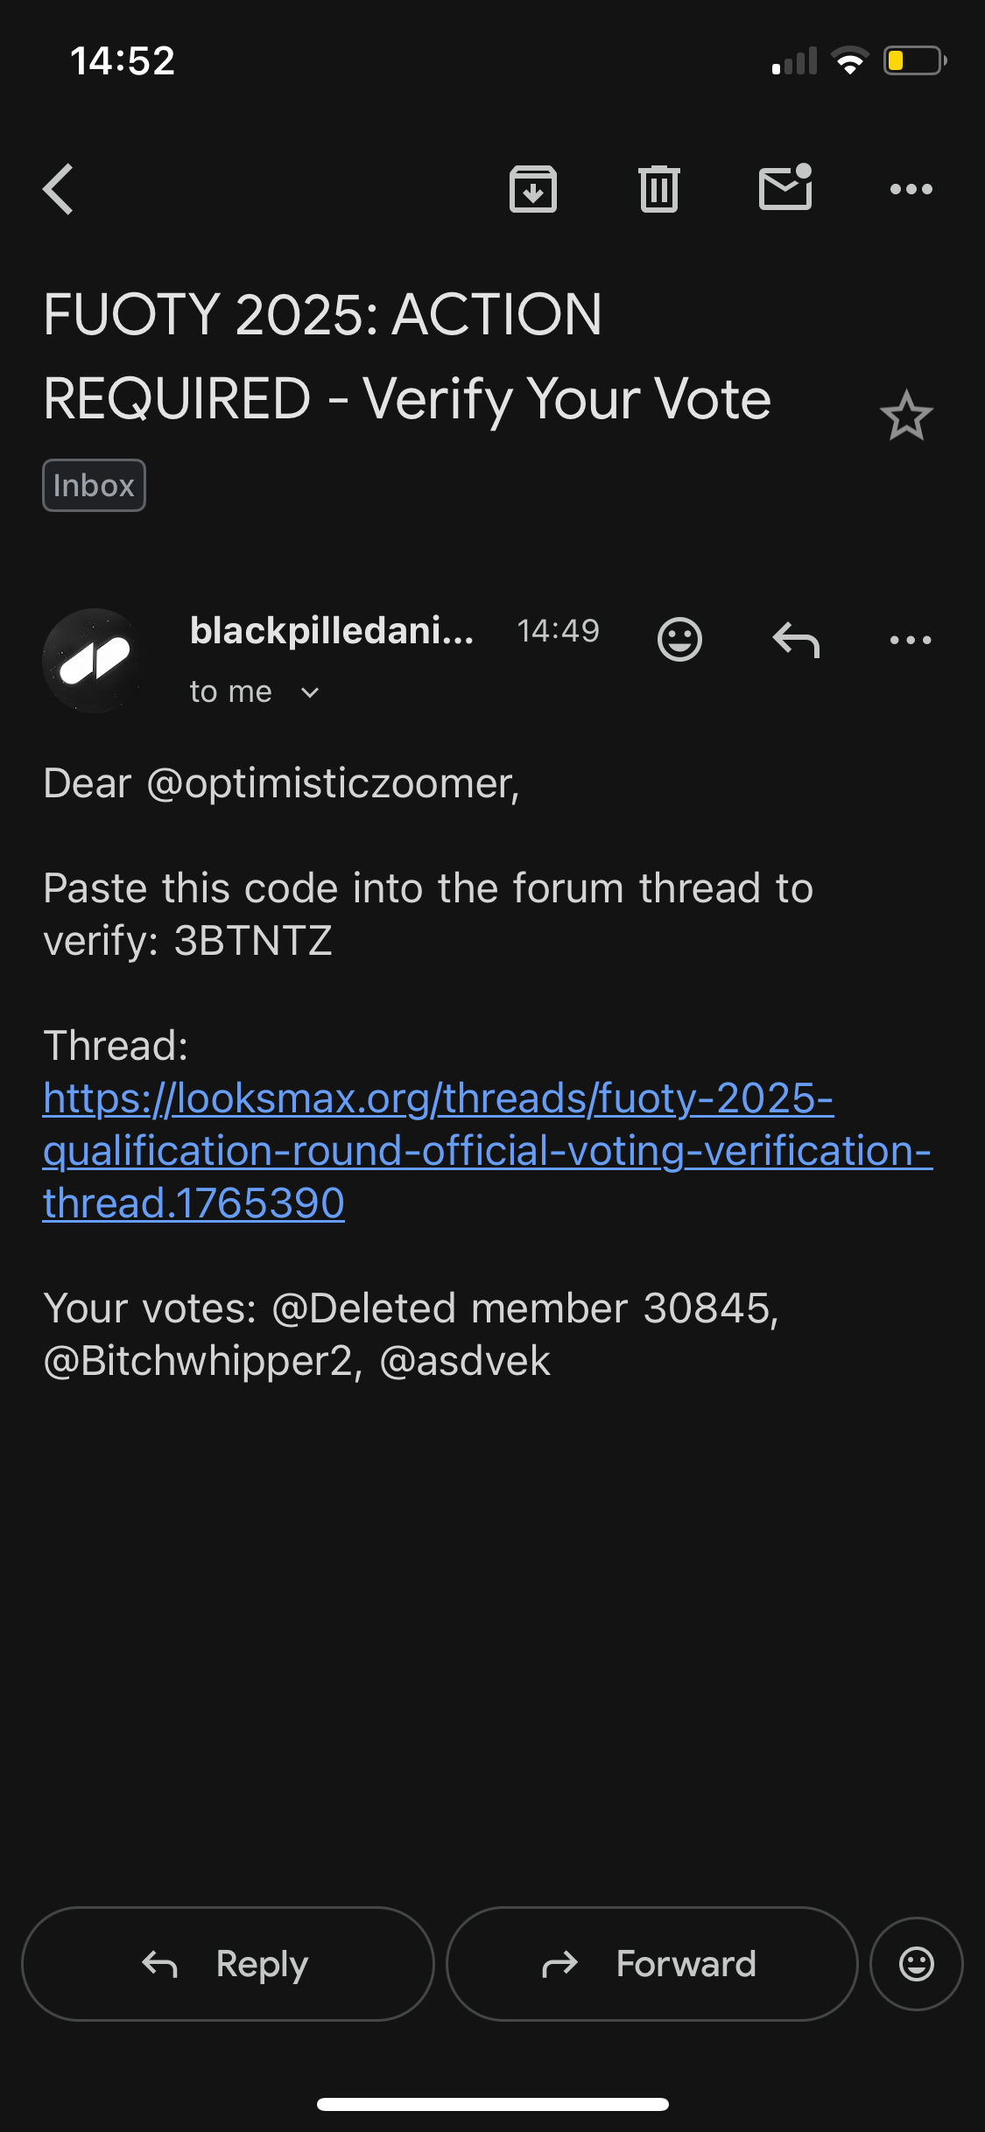The image size is (985, 2132).
Task: Tap the email subject title
Action: 407,356
